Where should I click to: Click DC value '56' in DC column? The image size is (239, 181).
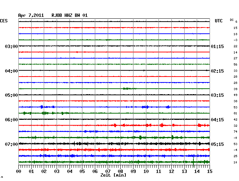(235, 64)
